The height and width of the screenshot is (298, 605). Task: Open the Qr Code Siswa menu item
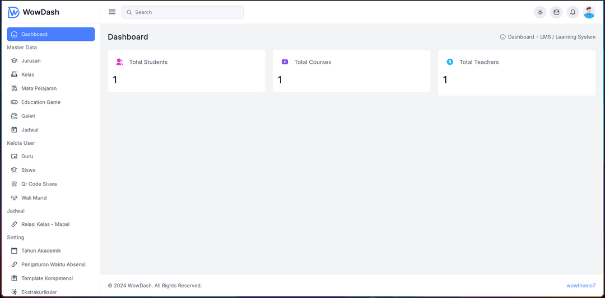point(51,184)
